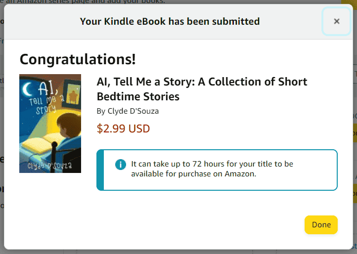The height and width of the screenshot is (254, 357).
Task: Click the crescent moon on the cover
Action: tap(28, 89)
